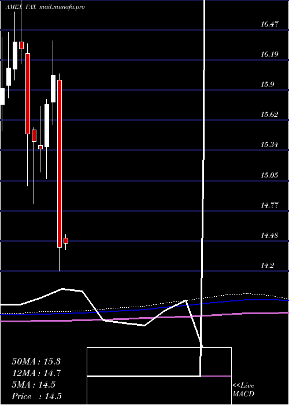Click the 14.77 price axis label
This screenshot has height=405, width=289.
[x=269, y=205]
